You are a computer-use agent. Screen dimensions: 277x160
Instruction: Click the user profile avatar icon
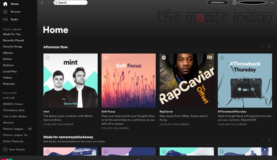click(234, 2)
